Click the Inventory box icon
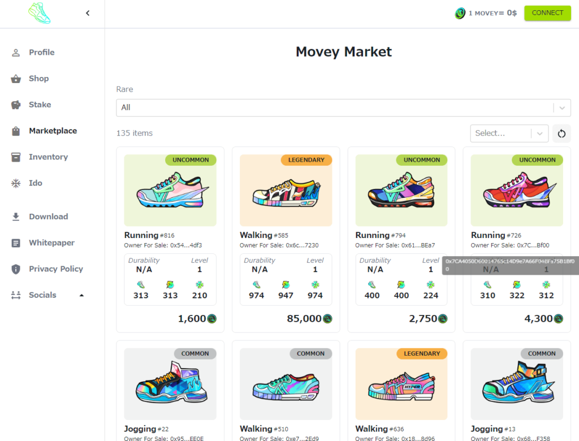Image resolution: width=579 pixels, height=441 pixels. point(16,157)
